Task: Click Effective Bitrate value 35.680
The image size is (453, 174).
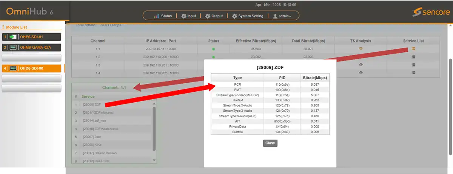Action: (x=256, y=49)
